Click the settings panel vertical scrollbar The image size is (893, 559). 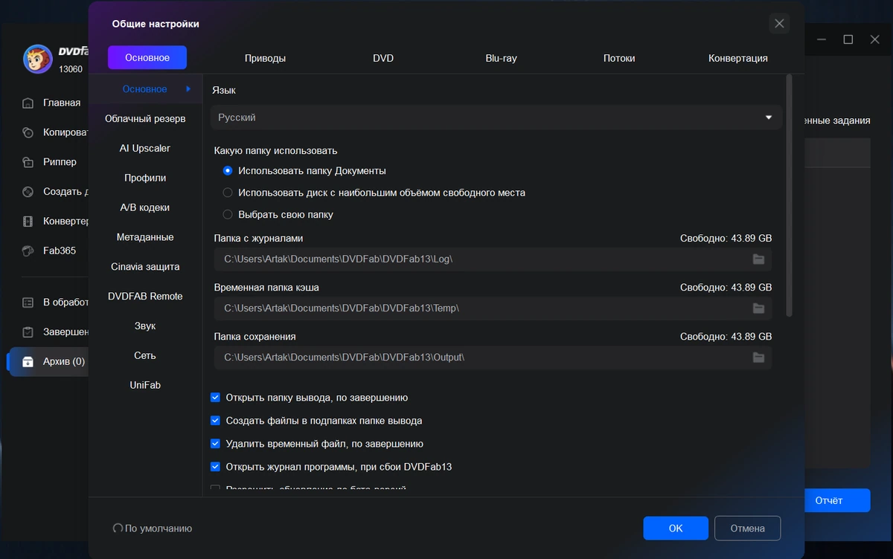[x=790, y=196]
